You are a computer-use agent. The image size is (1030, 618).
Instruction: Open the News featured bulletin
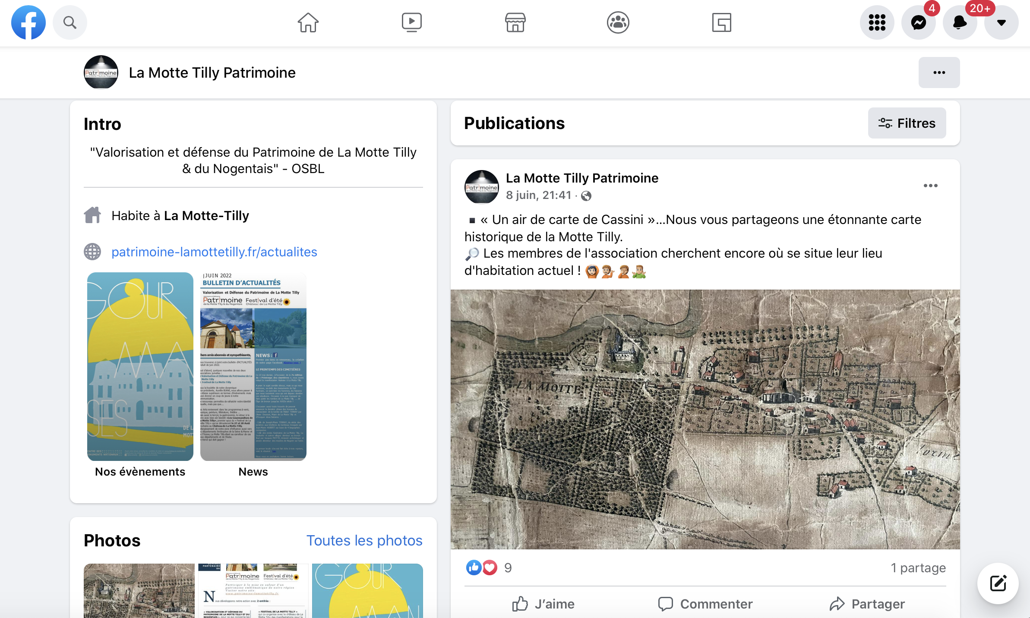[253, 366]
